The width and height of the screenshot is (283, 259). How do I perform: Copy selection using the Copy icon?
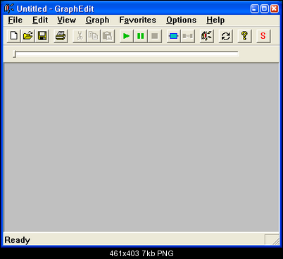point(94,36)
